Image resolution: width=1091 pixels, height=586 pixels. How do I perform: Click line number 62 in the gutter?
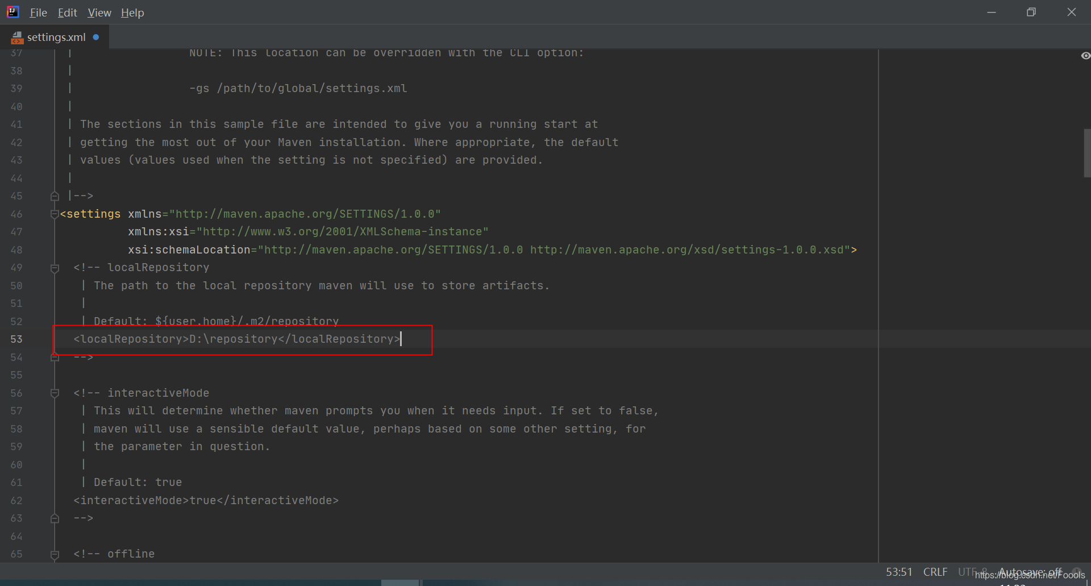(x=16, y=501)
